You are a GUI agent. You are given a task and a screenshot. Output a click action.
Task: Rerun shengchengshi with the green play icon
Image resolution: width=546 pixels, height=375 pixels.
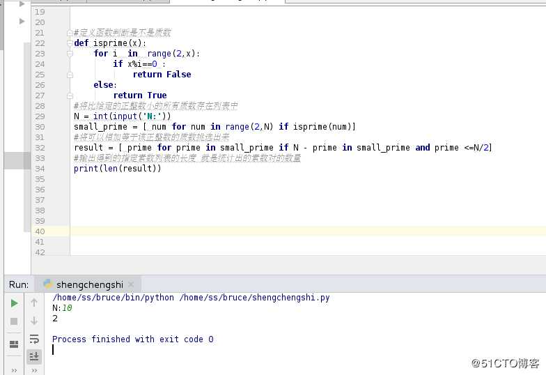14,303
